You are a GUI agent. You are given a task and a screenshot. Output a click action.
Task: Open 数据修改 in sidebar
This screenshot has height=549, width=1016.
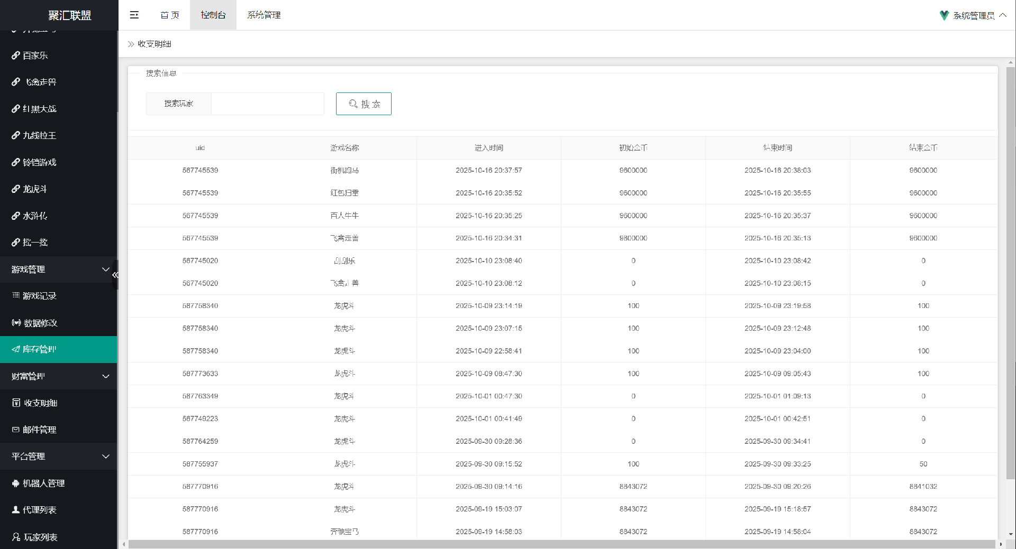[40, 323]
